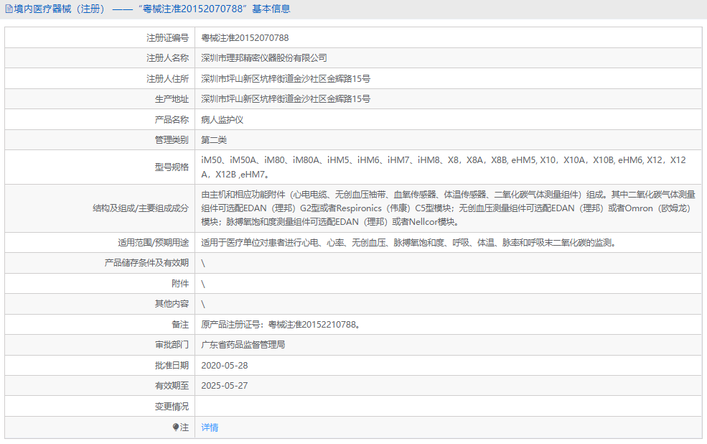707x444 pixels.
Task: Open the 详情 link
Action: 210,427
